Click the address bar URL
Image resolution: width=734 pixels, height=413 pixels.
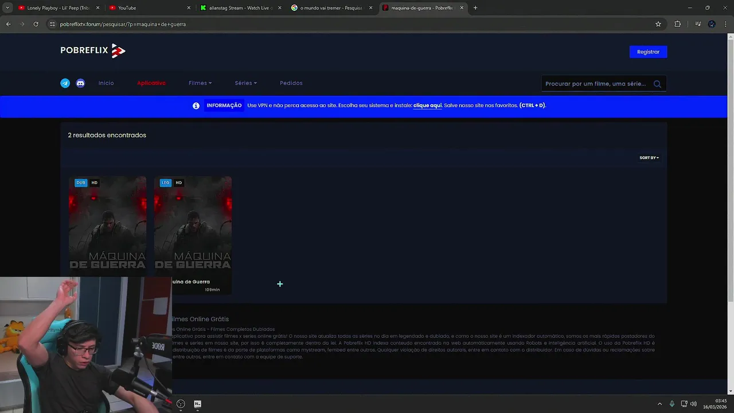[123, 24]
